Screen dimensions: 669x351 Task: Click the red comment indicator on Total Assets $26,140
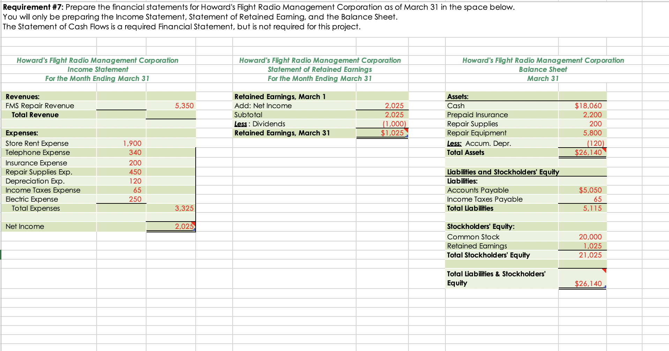604,150
